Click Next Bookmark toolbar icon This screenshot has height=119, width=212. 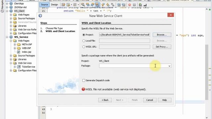pos(108,5)
